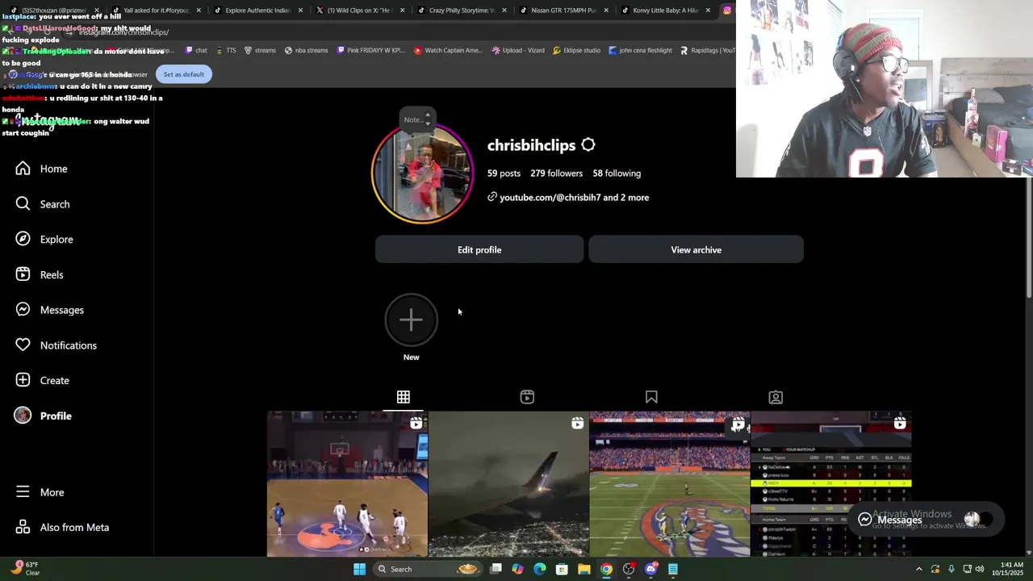
Task: Open volume control in system tray
Action: pyautogui.click(x=979, y=569)
